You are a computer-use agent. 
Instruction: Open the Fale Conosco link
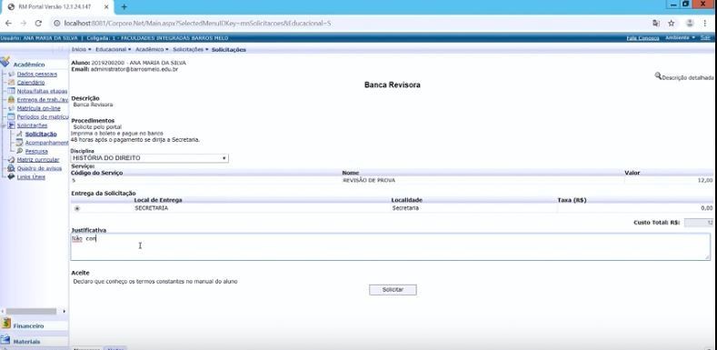(x=642, y=38)
